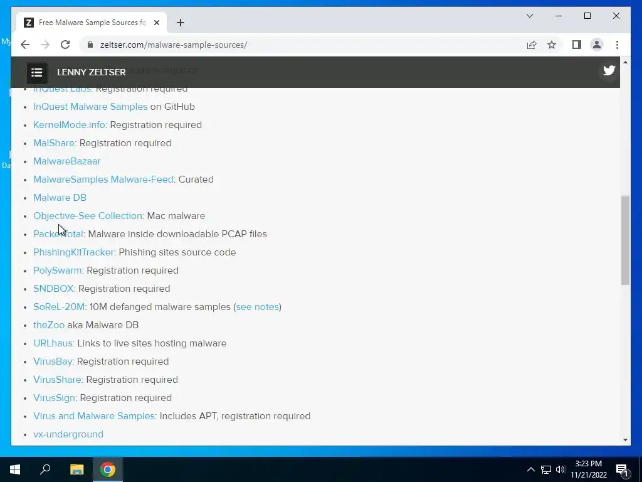642x482 pixels.
Task: Click 'Curated' text
Action: point(196,179)
